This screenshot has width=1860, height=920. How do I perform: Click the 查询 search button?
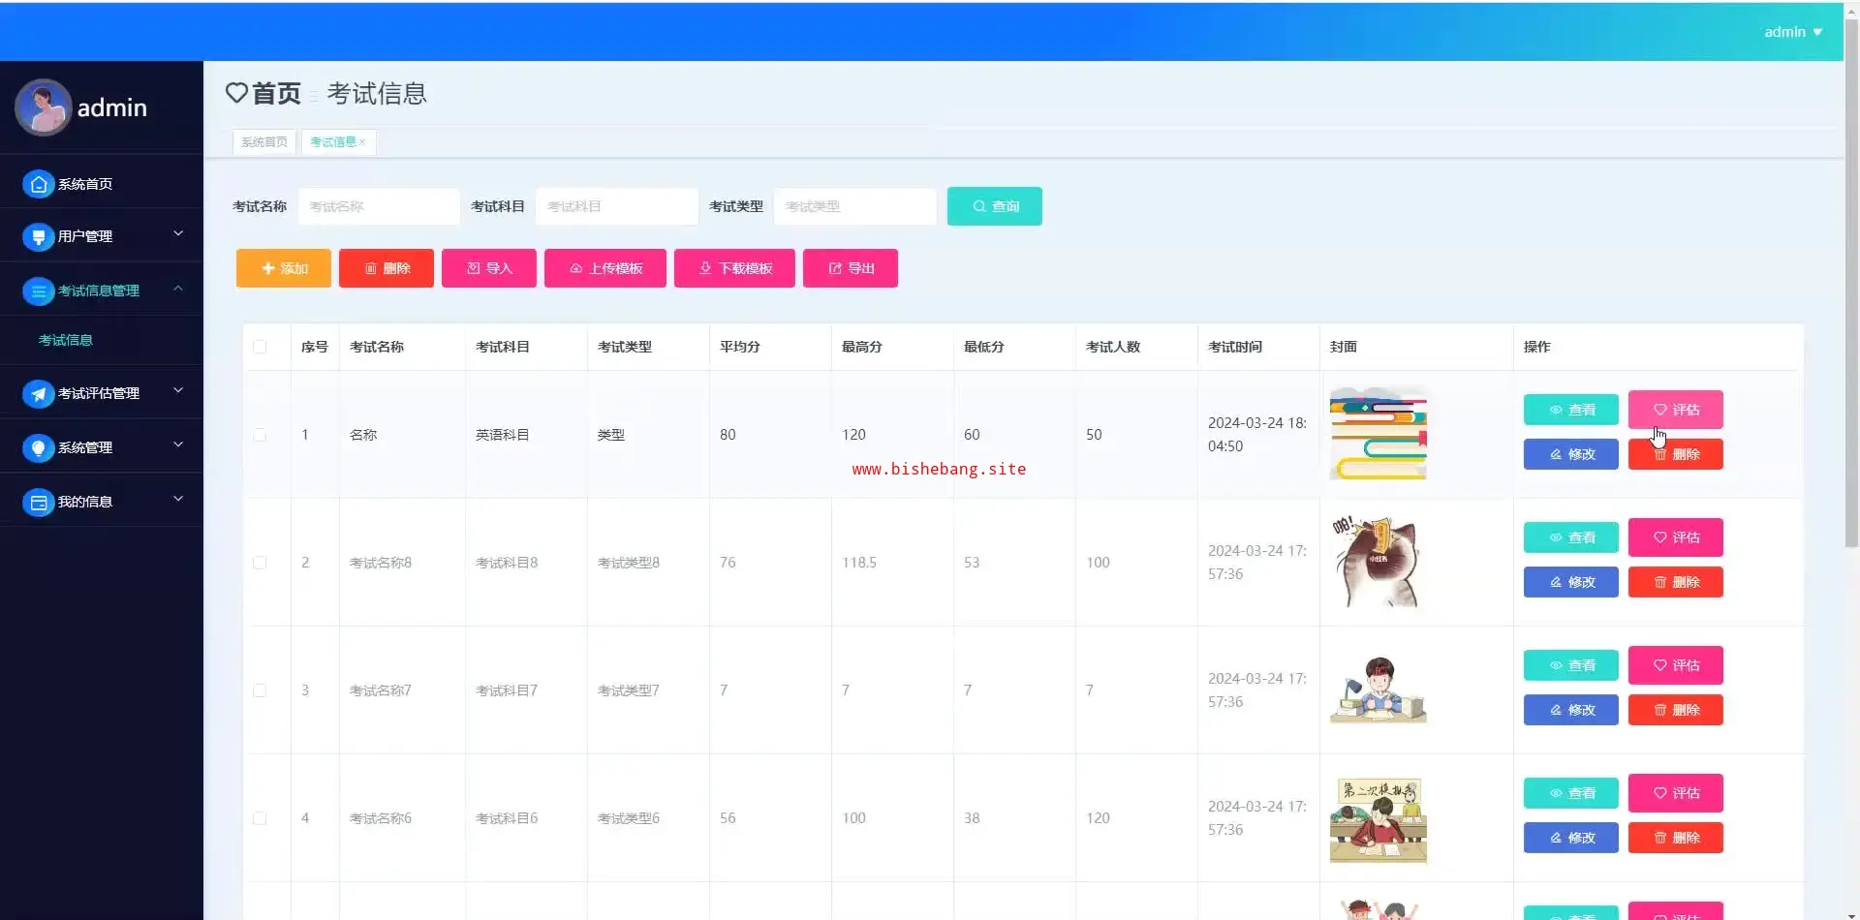[995, 206]
